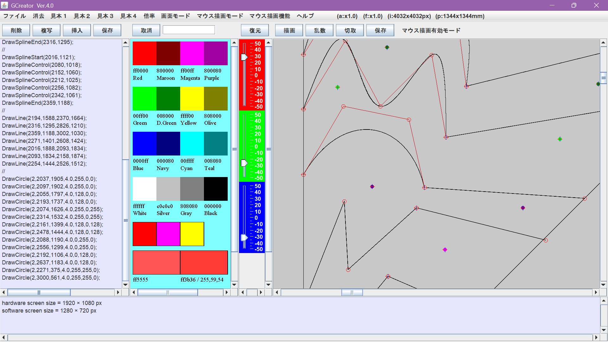Click the canvas vertical scroll-up arrow
The image size is (608, 342).
point(604,42)
